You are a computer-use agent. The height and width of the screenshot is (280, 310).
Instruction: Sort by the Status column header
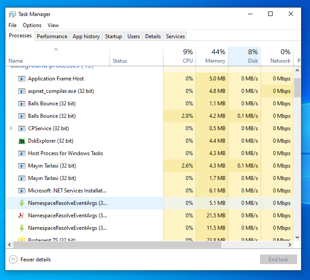click(136, 56)
